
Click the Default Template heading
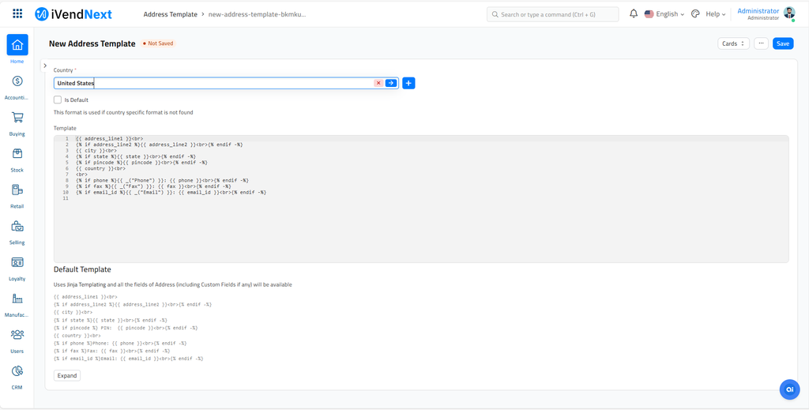click(82, 269)
